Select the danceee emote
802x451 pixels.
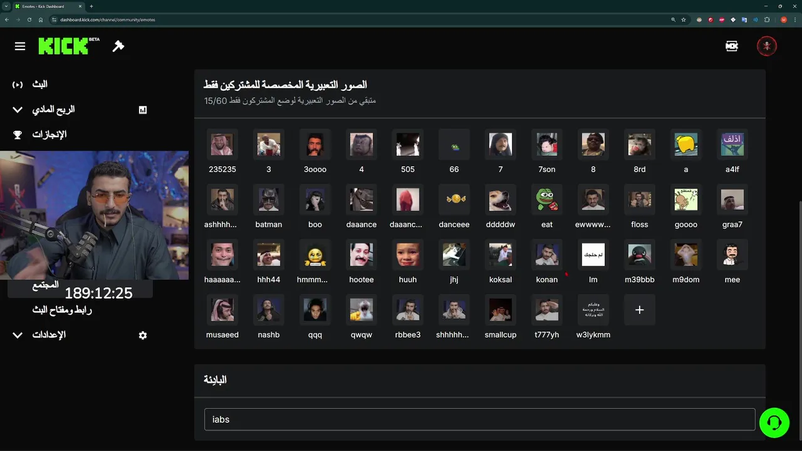(454, 200)
